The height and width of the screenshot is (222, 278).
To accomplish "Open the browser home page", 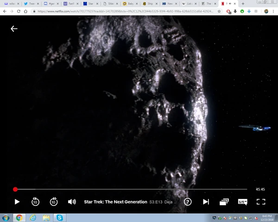I will click(25, 11).
